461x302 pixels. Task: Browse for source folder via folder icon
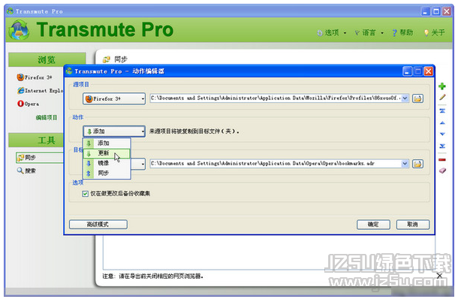417,98
